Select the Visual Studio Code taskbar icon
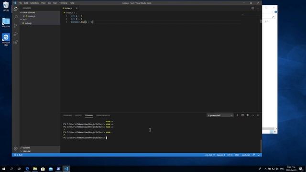 [66, 169]
